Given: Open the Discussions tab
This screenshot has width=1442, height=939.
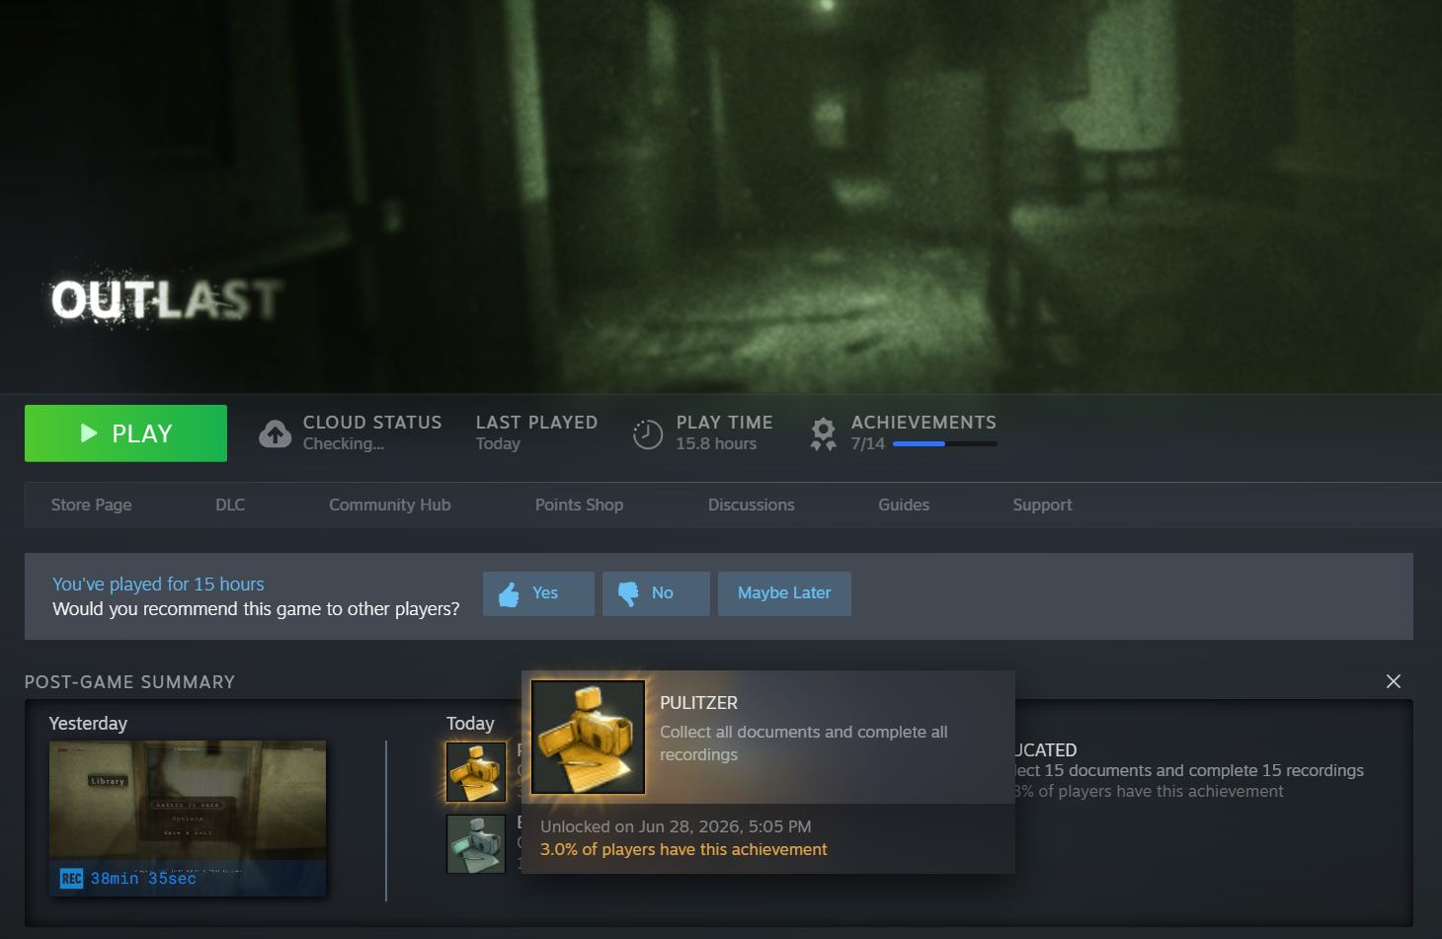Looking at the screenshot, I should click(752, 505).
